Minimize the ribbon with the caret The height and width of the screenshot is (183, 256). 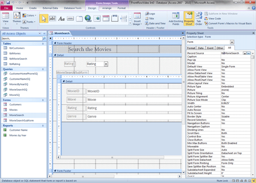[x=249, y=8]
